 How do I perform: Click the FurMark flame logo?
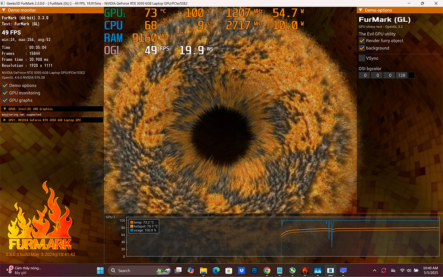[x=40, y=216]
